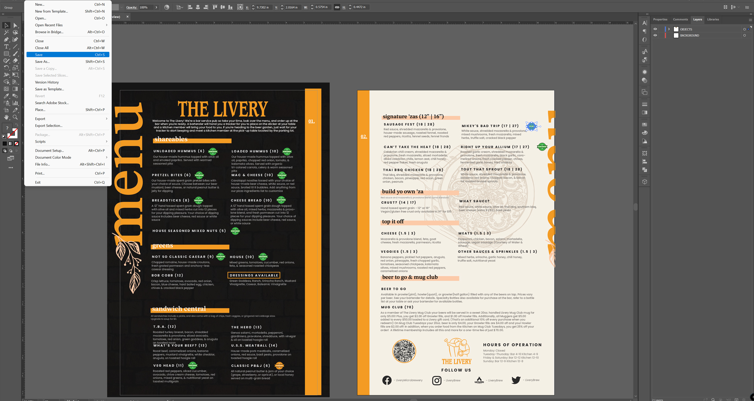Select the Pen tool
This screenshot has height=401, width=754.
pos(6,40)
